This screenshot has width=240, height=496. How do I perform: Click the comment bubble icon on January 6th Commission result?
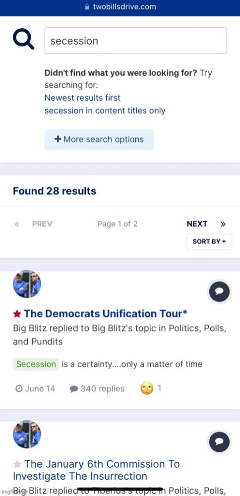[x=220, y=441]
